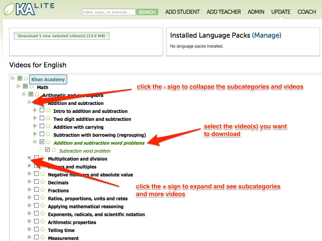
Task: Check Two digit addition and subtraction
Action: (42, 118)
